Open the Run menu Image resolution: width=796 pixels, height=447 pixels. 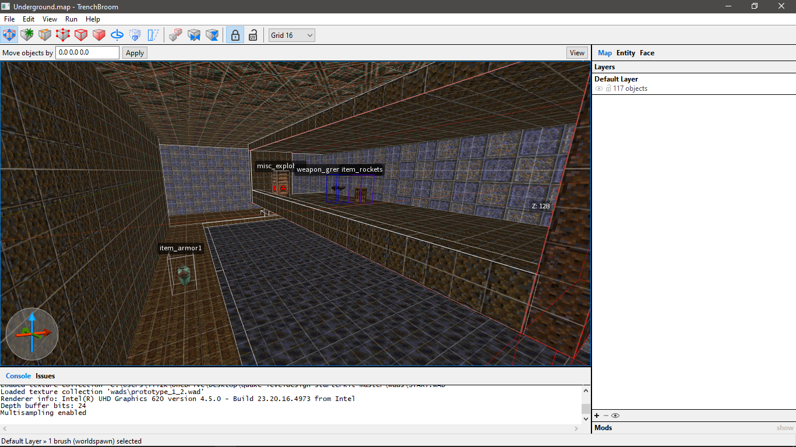(x=71, y=19)
